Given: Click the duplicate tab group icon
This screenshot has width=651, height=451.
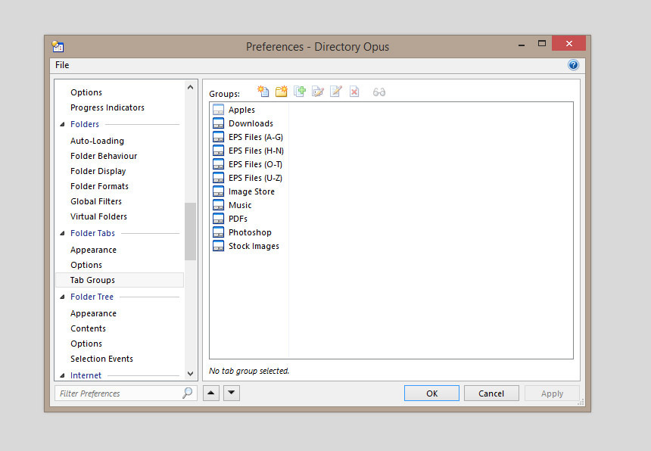Looking at the screenshot, I should click(x=299, y=92).
